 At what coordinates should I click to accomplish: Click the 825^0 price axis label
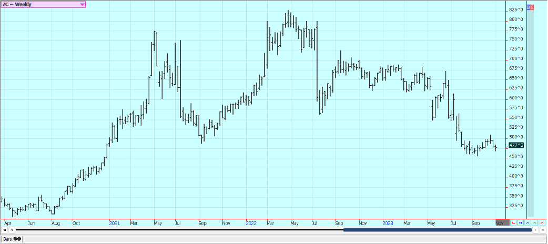coord(516,9)
